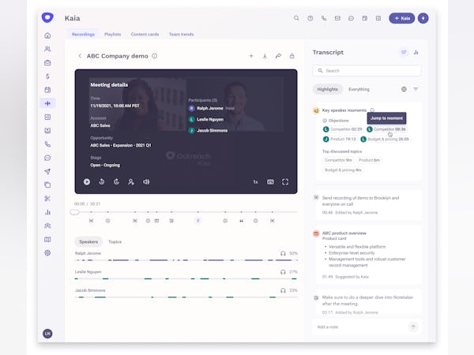Screen dimensions: 474x355
Task: Switch to the Playlists tab
Action: click(112, 35)
